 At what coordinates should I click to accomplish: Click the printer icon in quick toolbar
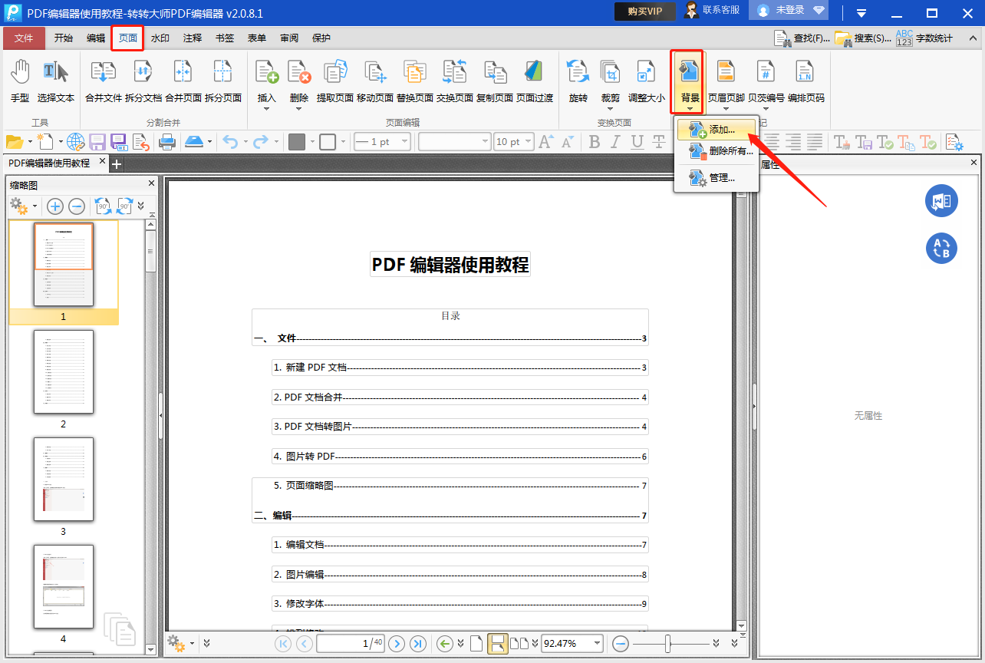[x=166, y=142]
